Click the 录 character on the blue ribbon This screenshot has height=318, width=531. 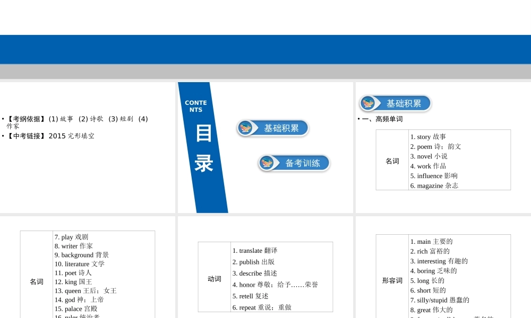(x=203, y=163)
